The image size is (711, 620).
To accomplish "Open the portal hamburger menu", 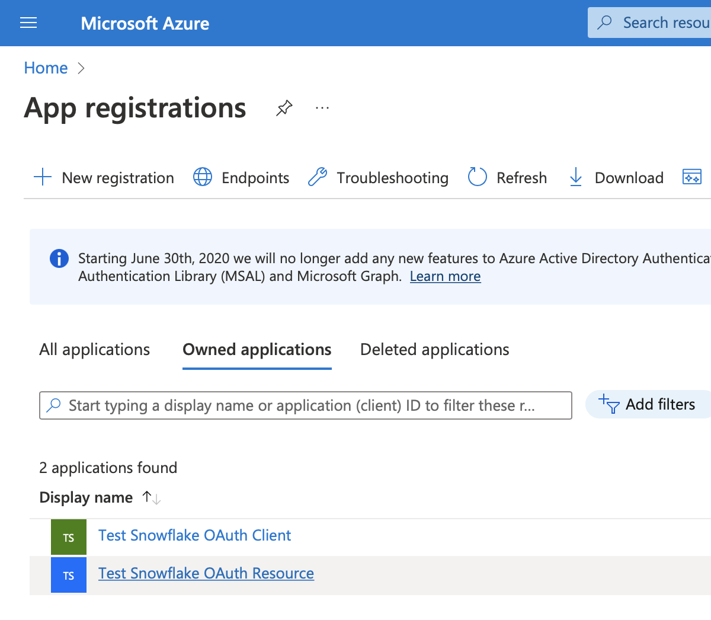I will point(28,23).
